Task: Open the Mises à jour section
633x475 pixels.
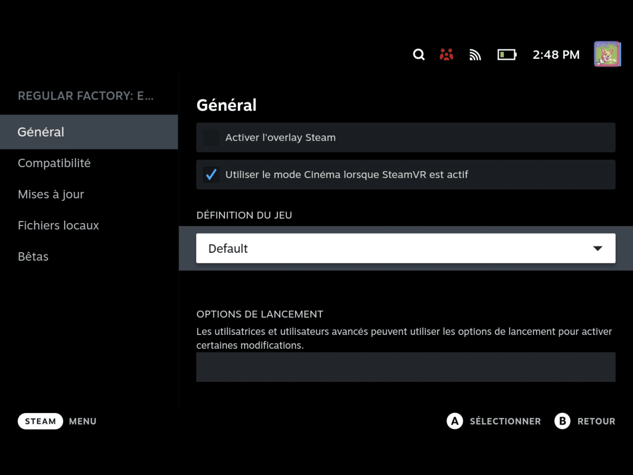Action: click(x=51, y=195)
